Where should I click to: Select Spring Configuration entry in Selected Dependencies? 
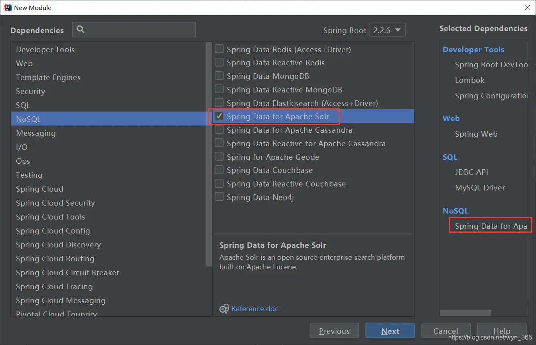491,96
